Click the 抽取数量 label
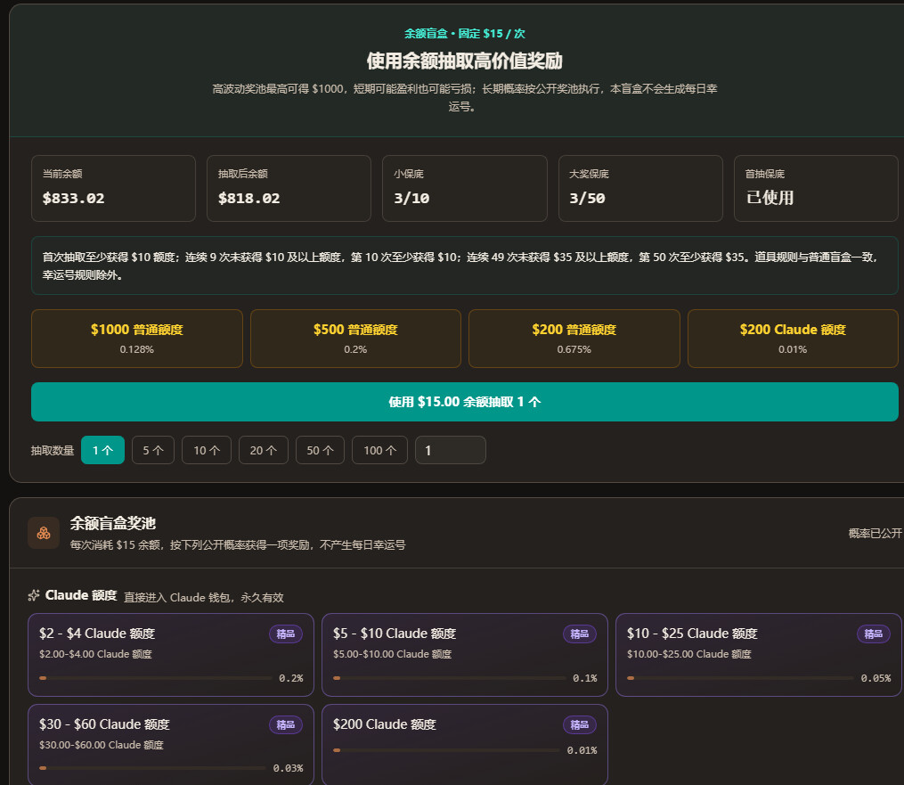 pyautogui.click(x=53, y=451)
